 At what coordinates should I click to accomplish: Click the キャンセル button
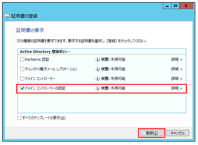[178, 133]
